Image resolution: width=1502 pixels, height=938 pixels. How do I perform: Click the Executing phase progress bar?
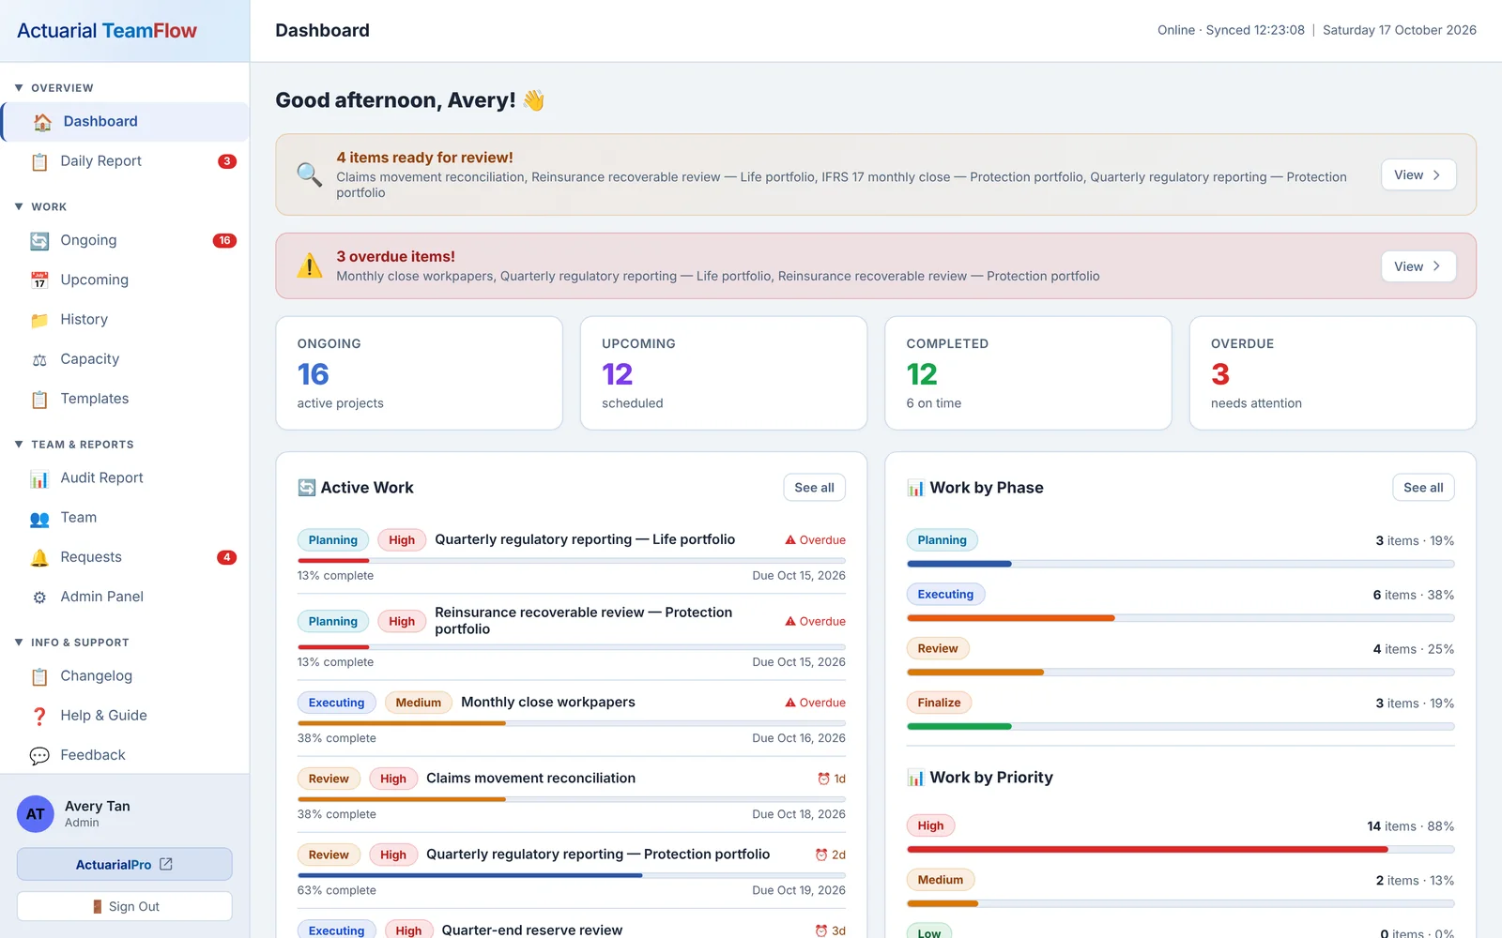(1181, 618)
